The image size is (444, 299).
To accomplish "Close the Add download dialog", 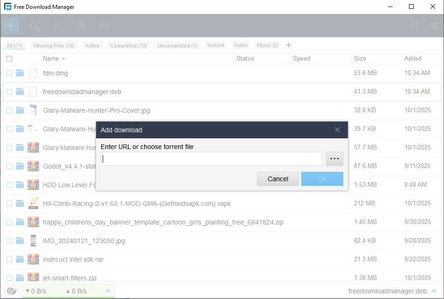I will tap(337, 130).
